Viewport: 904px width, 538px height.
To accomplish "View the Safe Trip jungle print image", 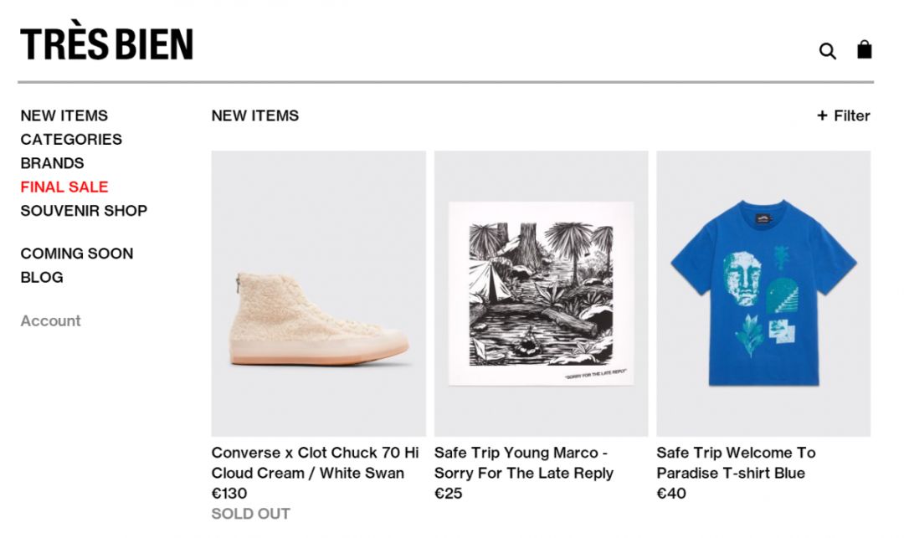I will pyautogui.click(x=541, y=293).
